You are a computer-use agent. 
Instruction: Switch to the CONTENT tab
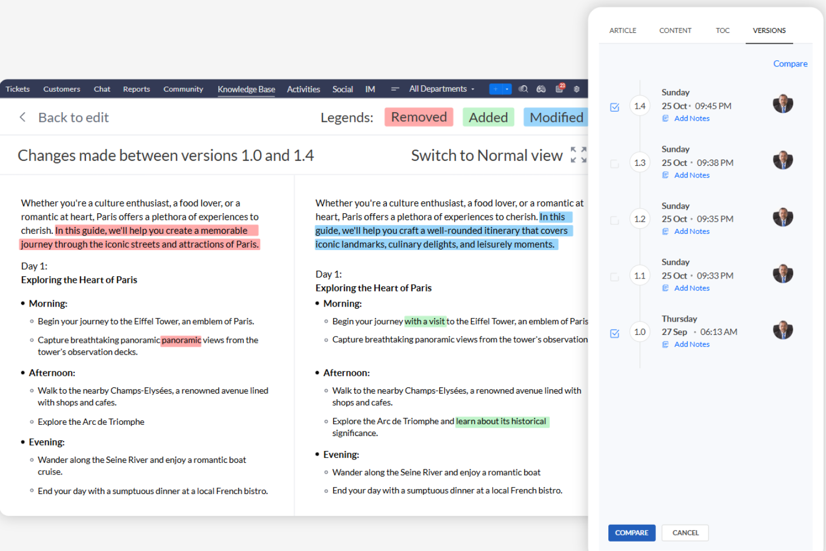tap(675, 31)
